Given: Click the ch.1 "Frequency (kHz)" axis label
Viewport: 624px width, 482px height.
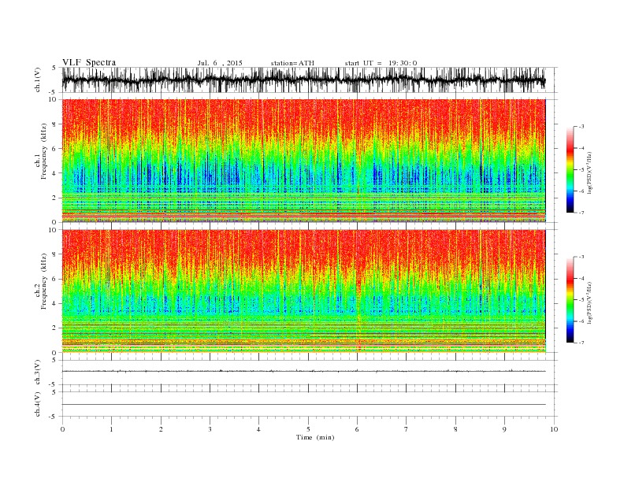Looking at the screenshot, I should click(x=44, y=151).
